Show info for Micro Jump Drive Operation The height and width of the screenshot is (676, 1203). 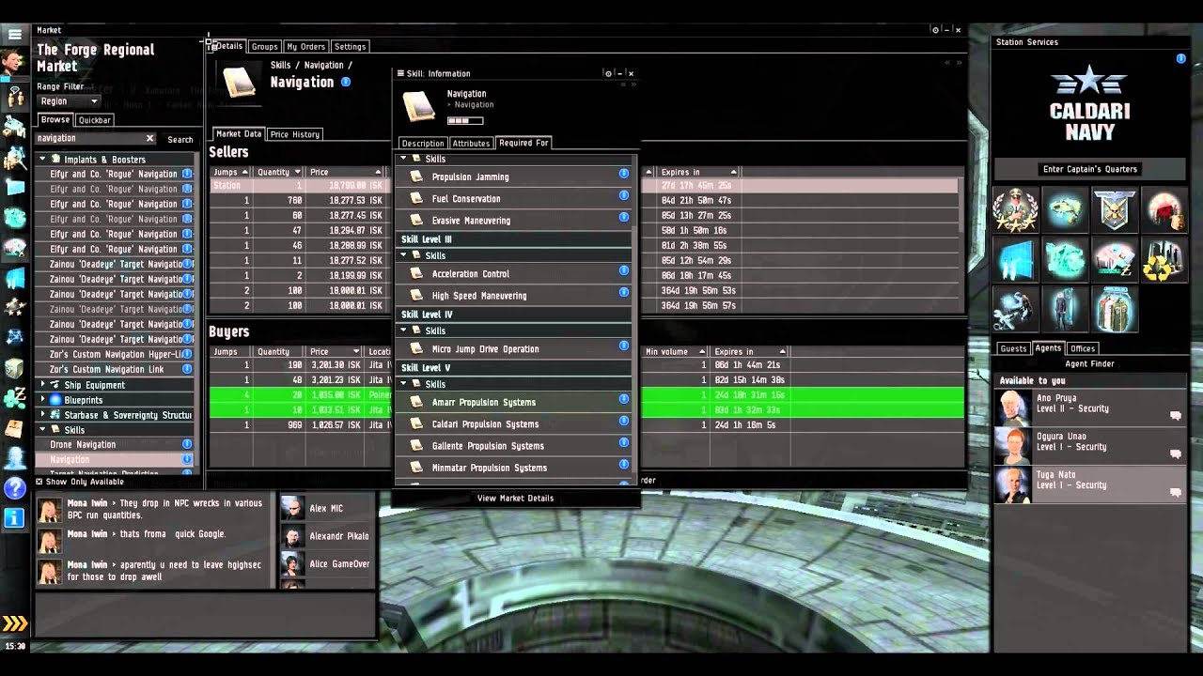[624, 346]
